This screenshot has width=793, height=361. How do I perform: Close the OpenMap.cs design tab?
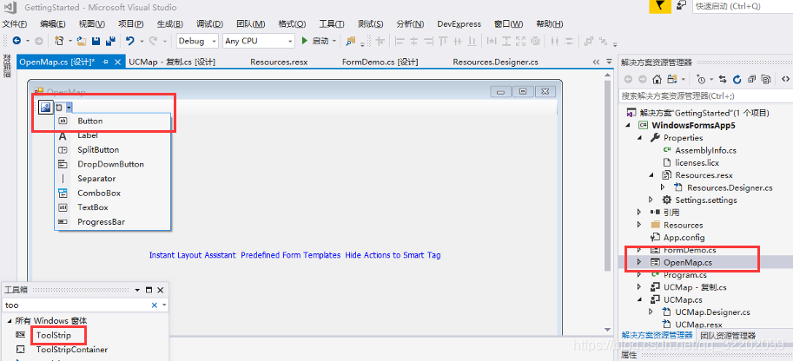117,62
